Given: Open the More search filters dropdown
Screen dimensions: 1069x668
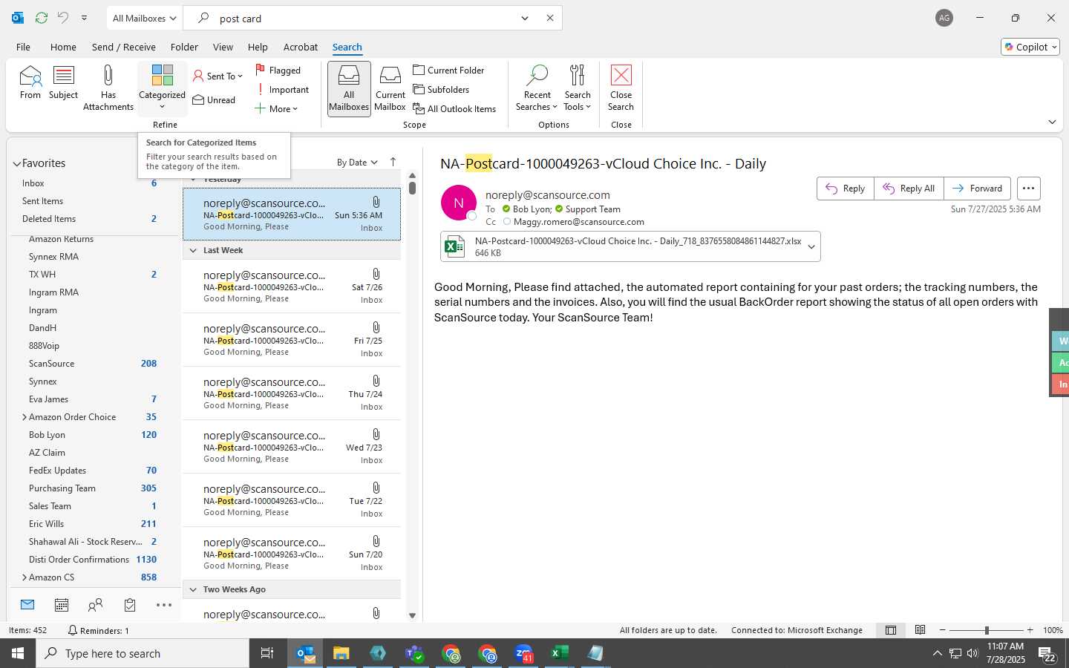Looking at the screenshot, I should (276, 108).
